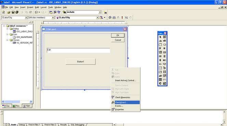Viewport: 227px width, 126px height.
Task: Click the Open file toolbar icon
Action: [9, 12]
